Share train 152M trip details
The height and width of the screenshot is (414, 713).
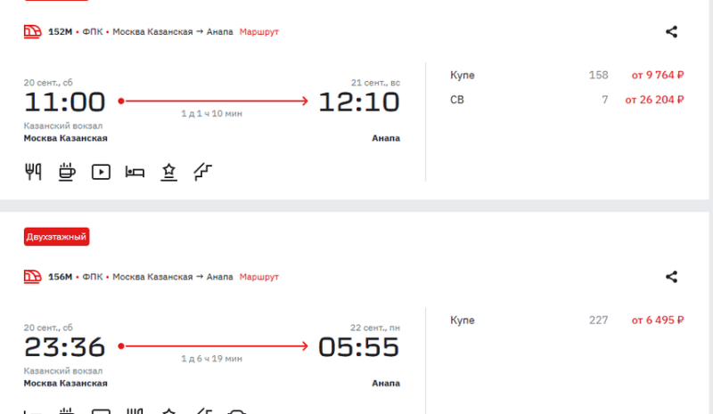click(x=672, y=32)
